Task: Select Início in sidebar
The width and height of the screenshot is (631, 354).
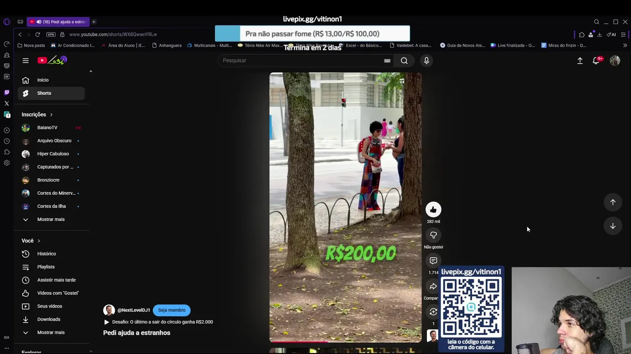Action: click(51, 80)
